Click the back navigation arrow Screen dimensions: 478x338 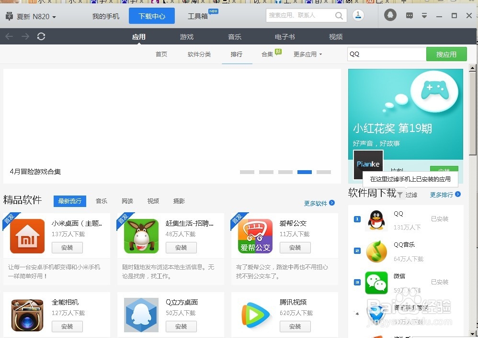point(9,36)
